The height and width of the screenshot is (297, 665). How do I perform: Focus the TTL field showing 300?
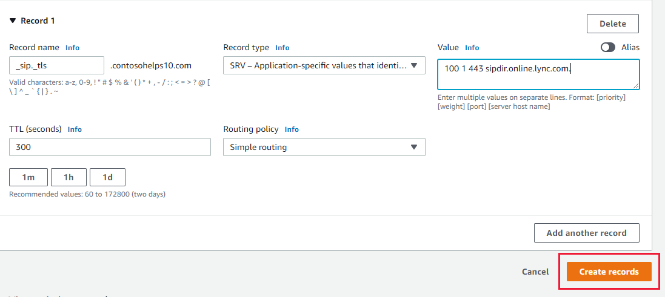pos(110,147)
